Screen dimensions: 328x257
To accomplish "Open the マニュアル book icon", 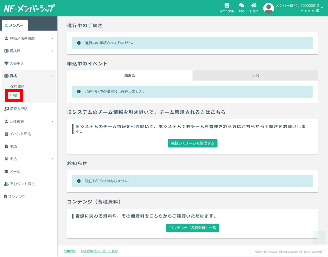I will pyautogui.click(x=227, y=5).
